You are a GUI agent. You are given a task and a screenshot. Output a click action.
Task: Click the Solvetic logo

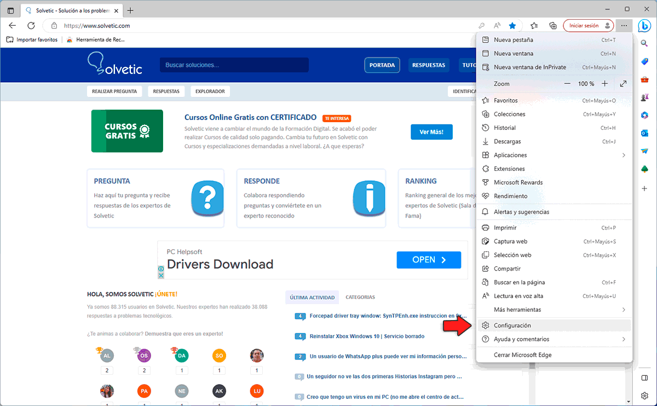click(115, 64)
